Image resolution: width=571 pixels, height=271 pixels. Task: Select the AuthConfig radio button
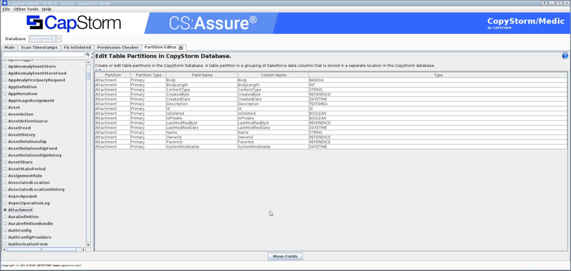5,230
